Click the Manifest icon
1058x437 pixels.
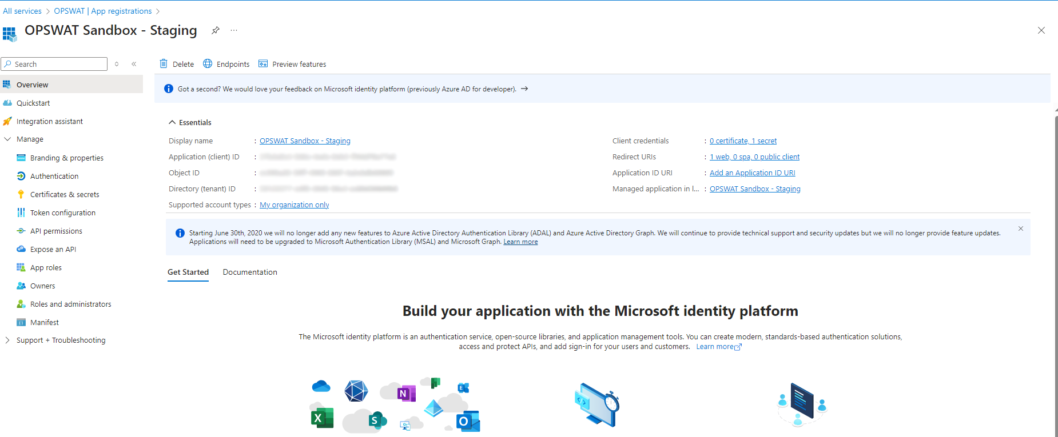(21, 322)
